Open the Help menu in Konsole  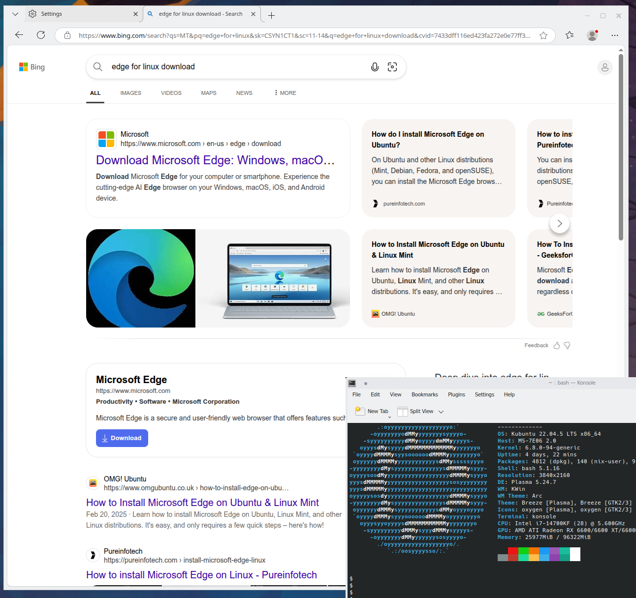pos(509,394)
